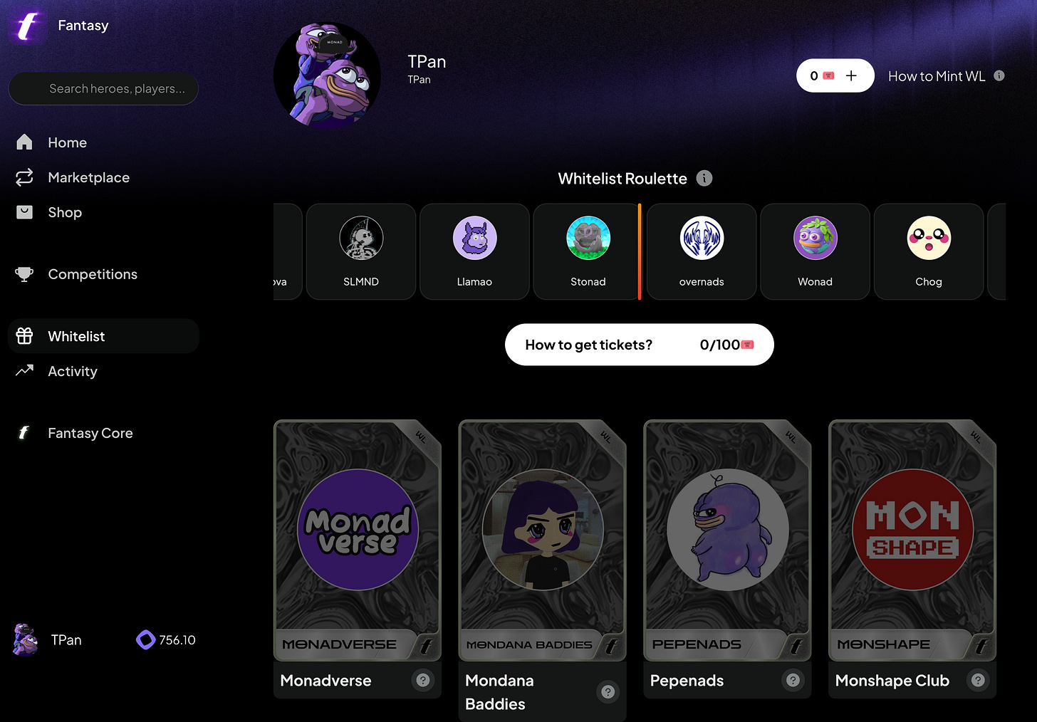Click the How to get tickets button
This screenshot has height=722, width=1037.
(x=639, y=345)
